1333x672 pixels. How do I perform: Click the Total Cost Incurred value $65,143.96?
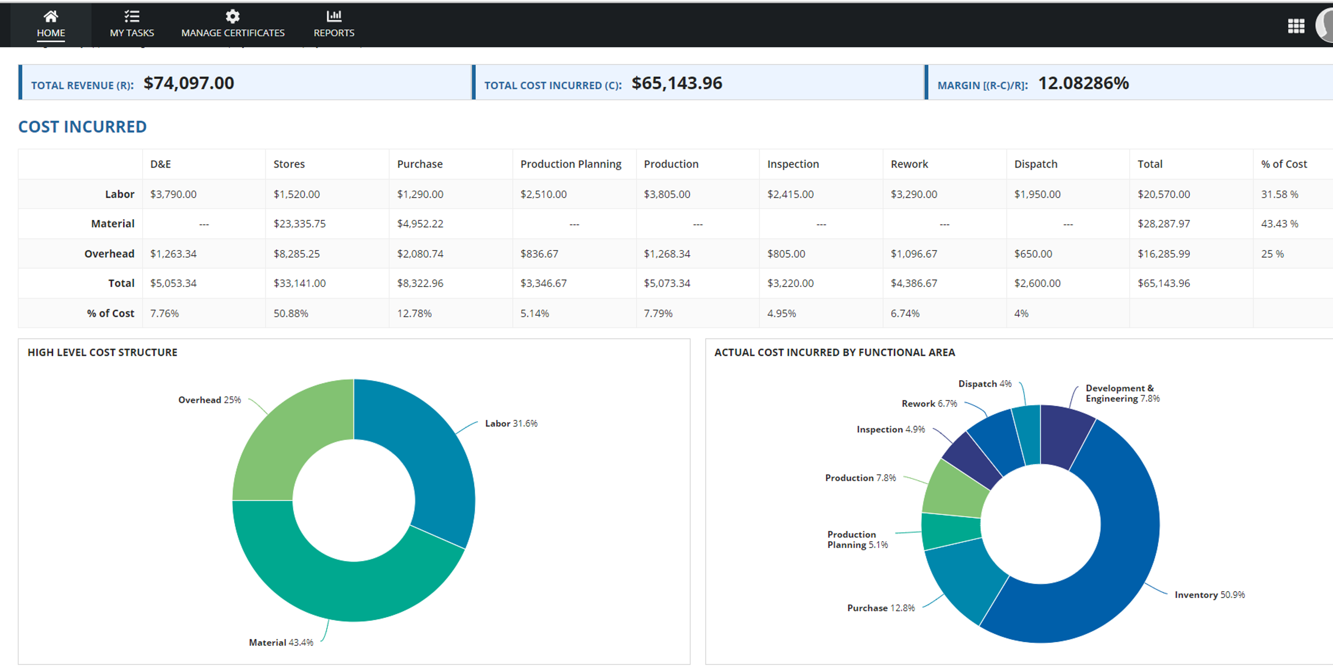677,83
